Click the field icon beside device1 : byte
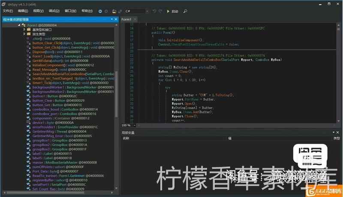 coord(28,122)
